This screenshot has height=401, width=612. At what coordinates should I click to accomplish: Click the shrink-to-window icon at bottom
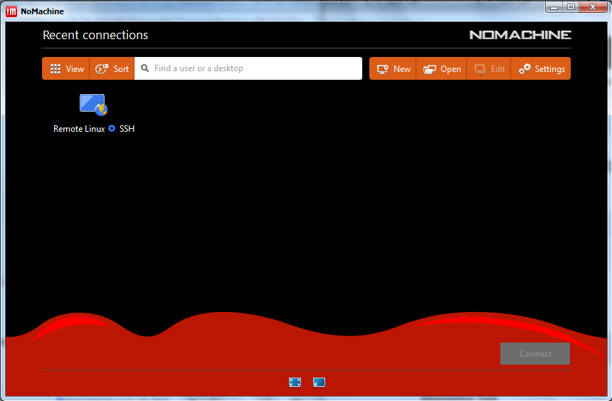[x=319, y=382]
